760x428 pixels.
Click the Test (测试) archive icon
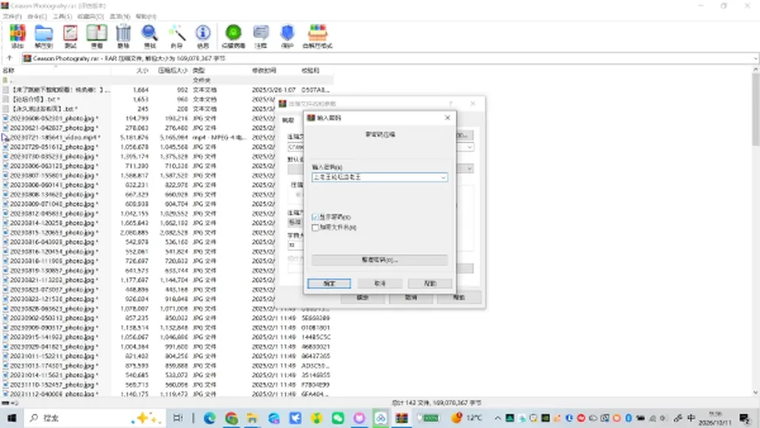click(x=70, y=36)
